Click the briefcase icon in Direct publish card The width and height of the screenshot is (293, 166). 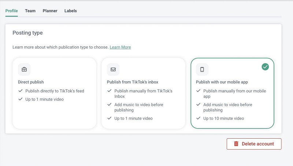24,69
